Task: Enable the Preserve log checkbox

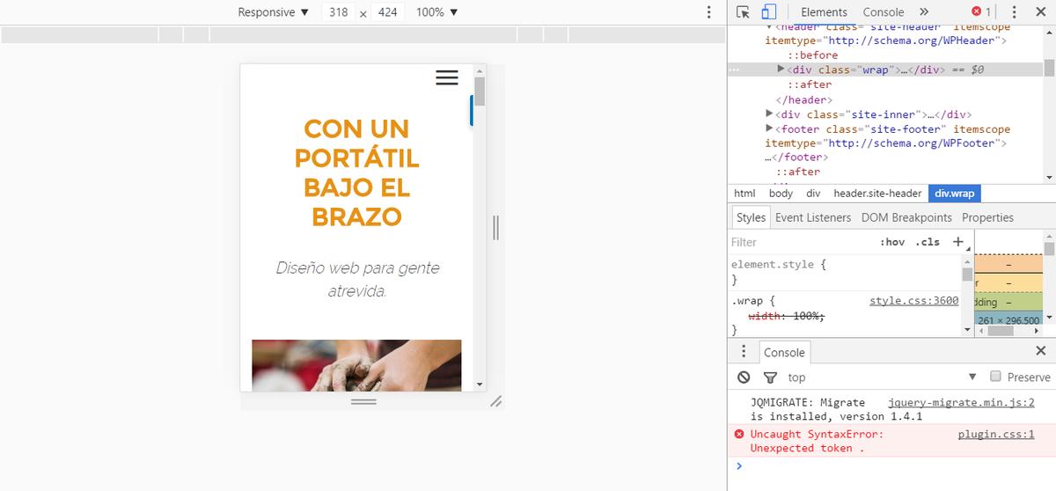Action: pos(995,376)
